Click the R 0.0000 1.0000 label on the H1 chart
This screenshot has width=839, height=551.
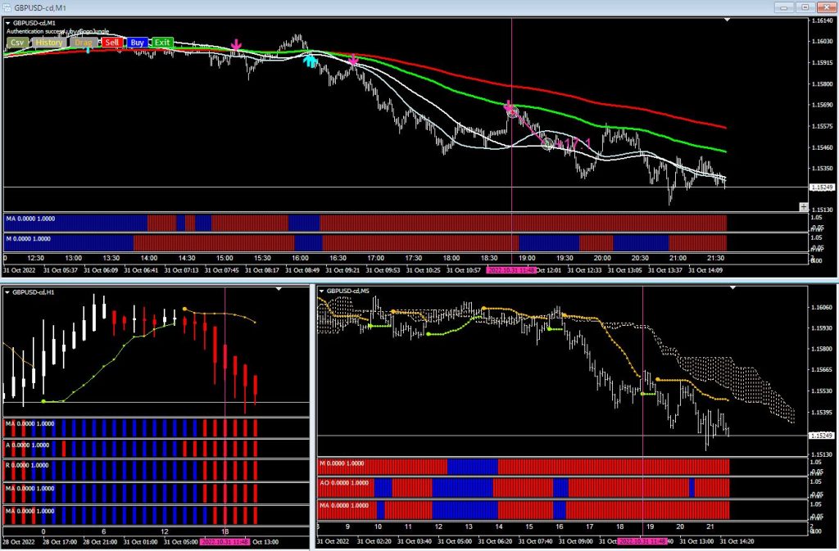tap(27, 466)
